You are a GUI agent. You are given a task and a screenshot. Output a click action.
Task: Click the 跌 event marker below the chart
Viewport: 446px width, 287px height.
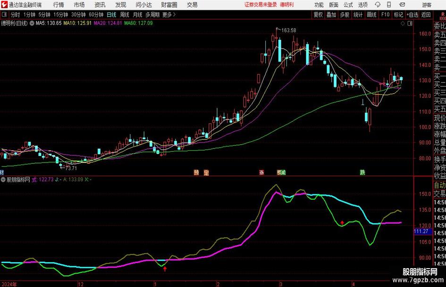[x=362, y=172]
